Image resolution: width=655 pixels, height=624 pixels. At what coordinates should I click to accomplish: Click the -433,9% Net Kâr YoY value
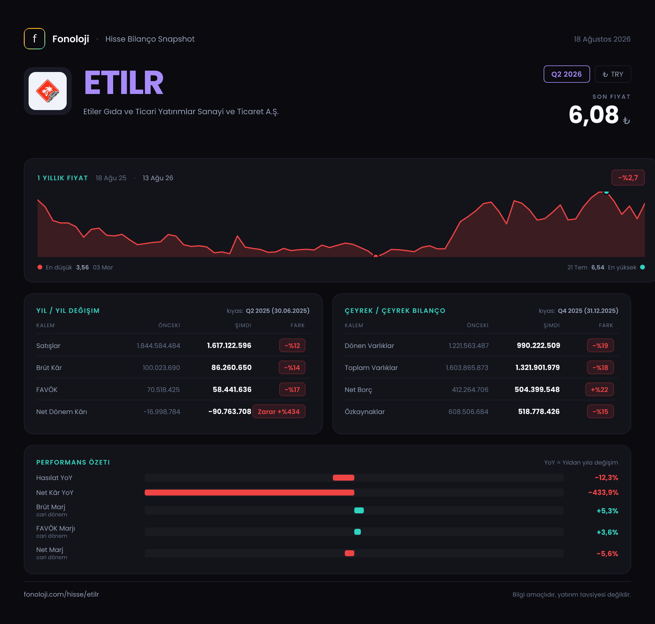[x=603, y=492]
